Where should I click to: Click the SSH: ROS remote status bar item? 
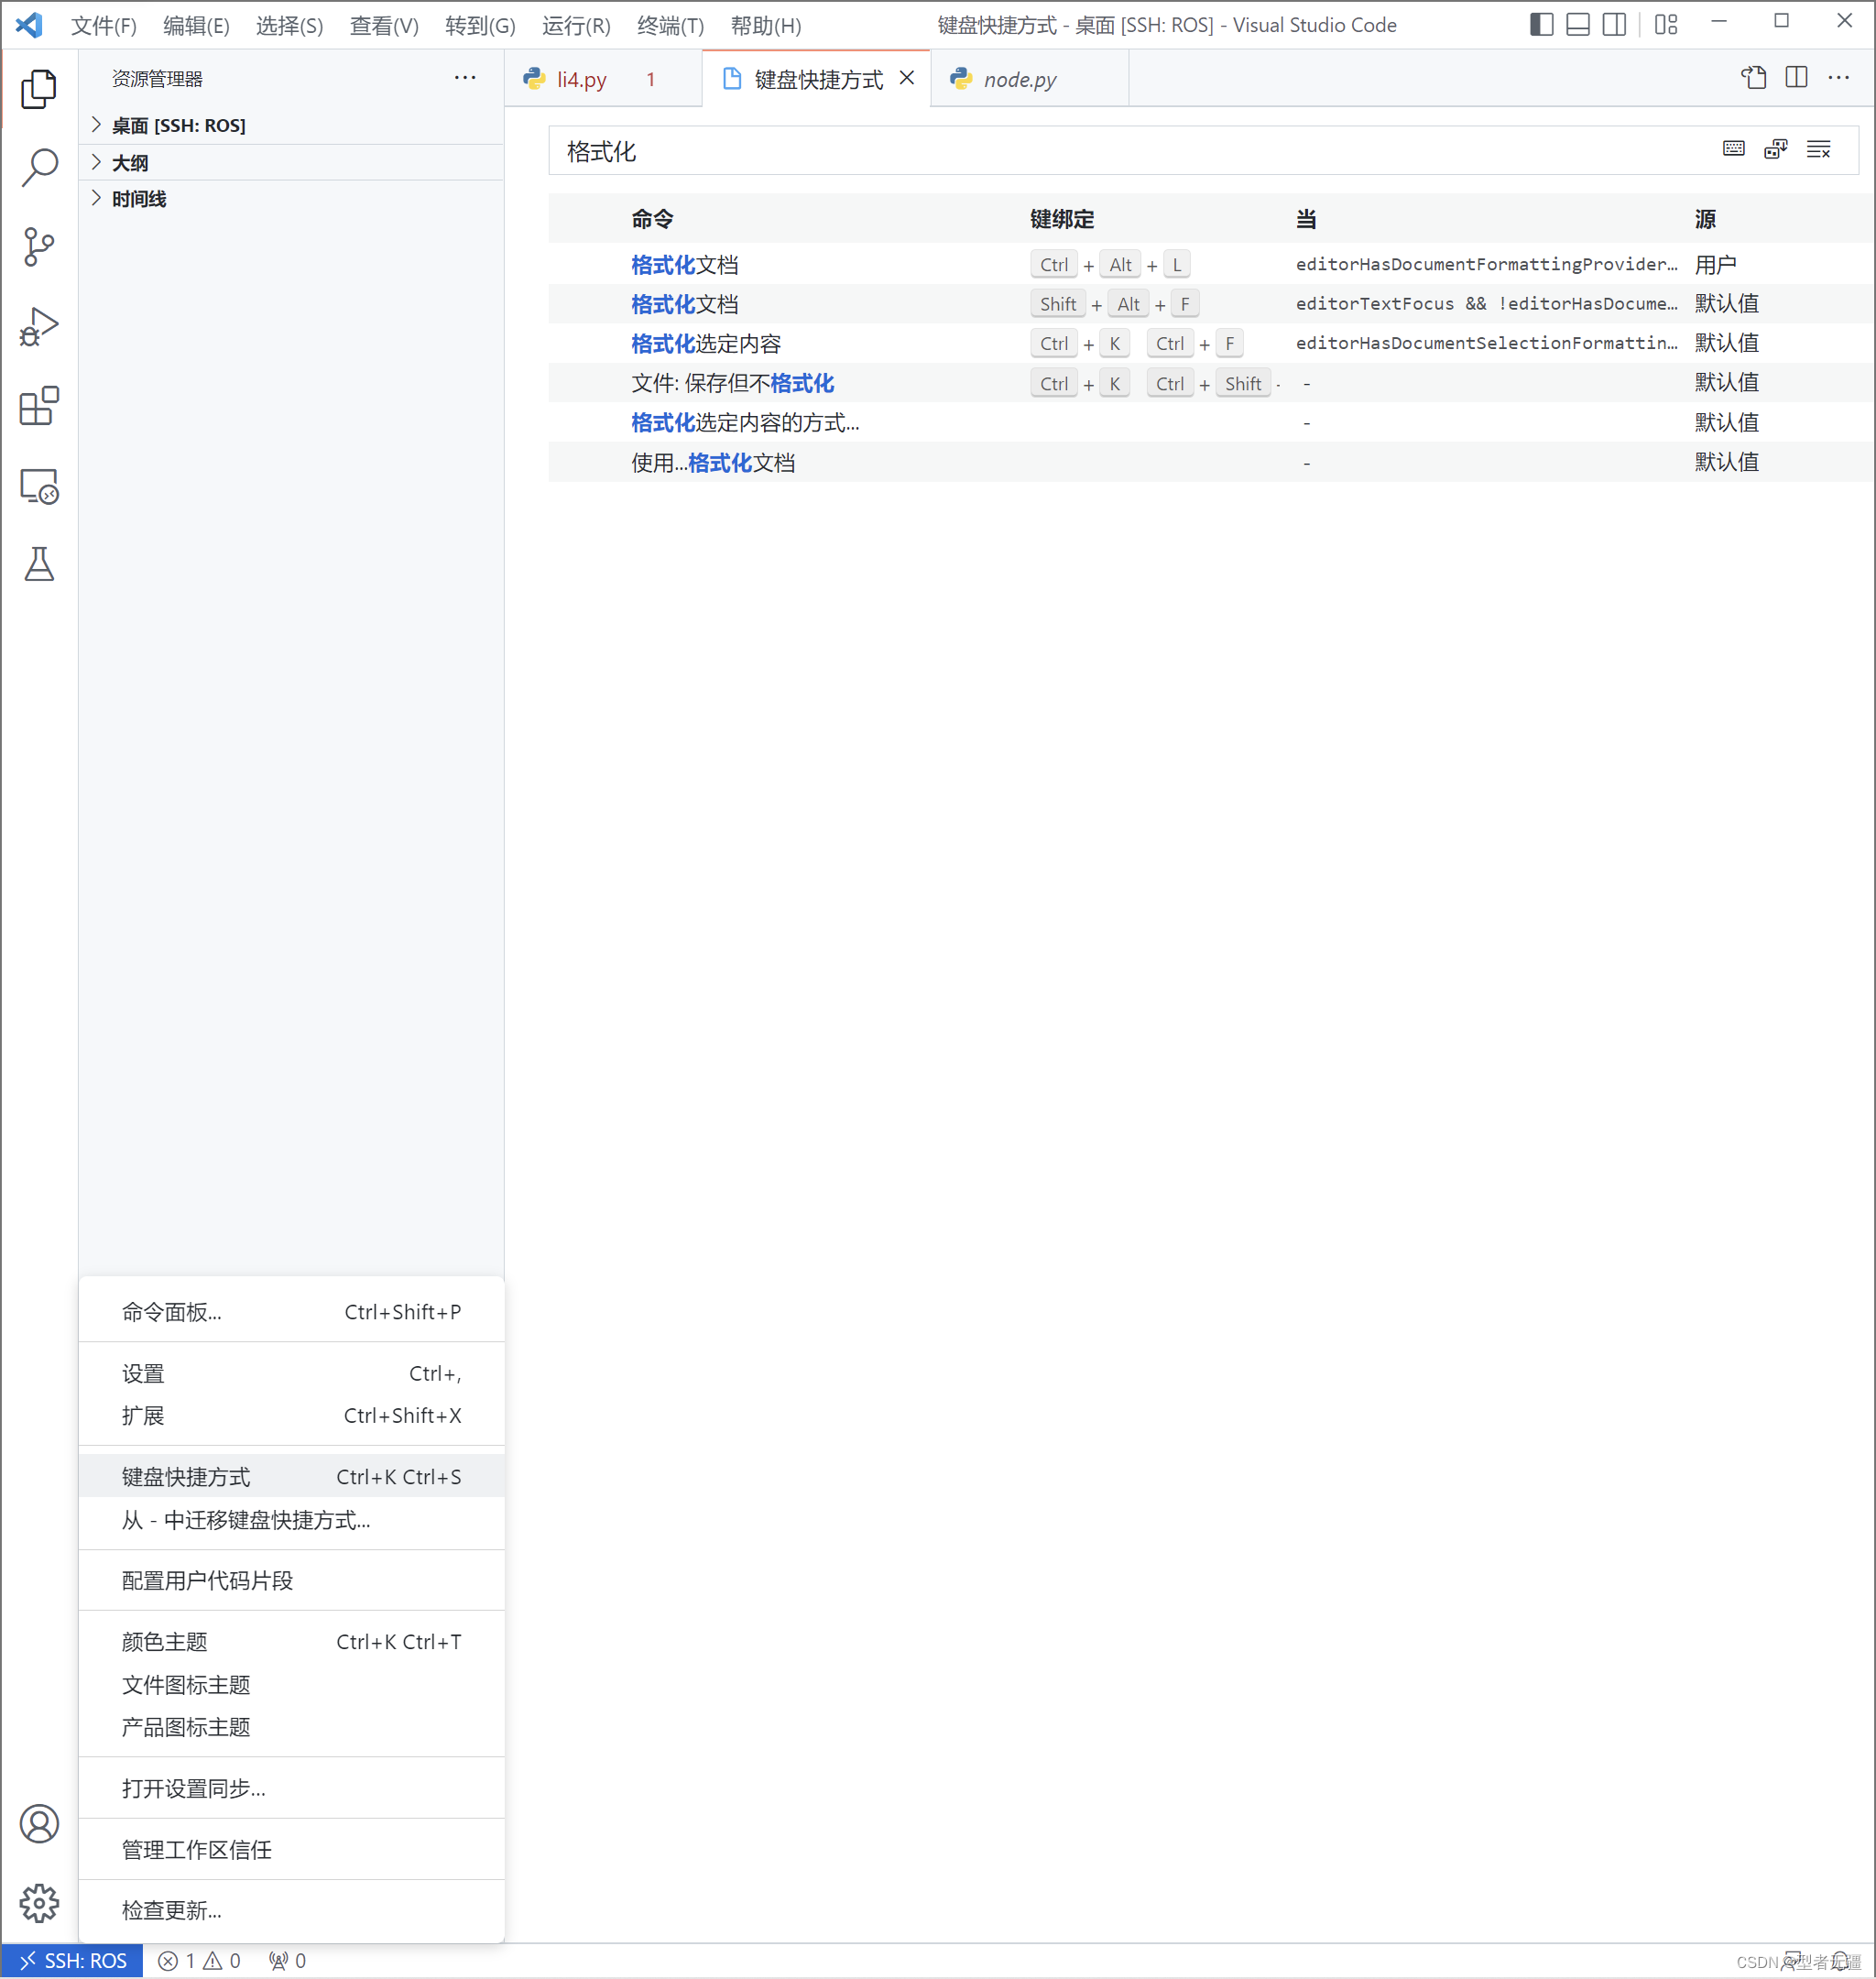[x=71, y=1960]
